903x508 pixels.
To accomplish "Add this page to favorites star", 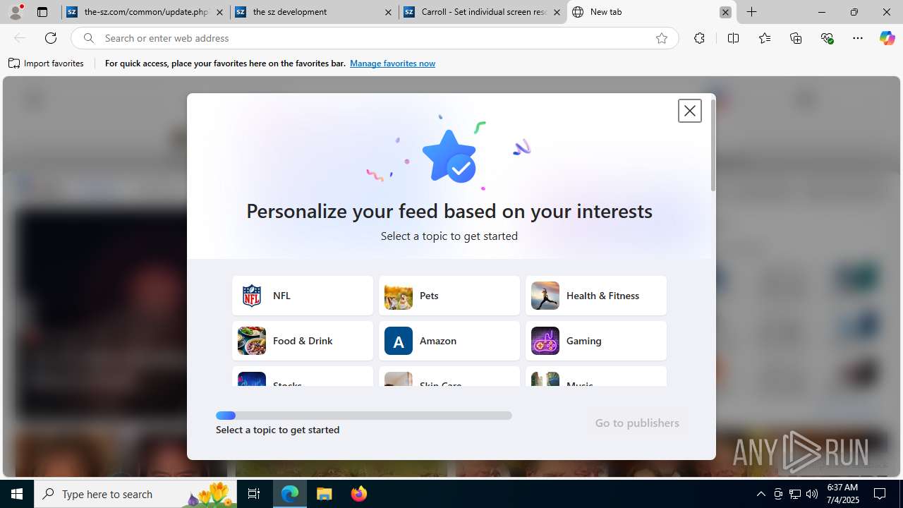I will pyautogui.click(x=662, y=38).
